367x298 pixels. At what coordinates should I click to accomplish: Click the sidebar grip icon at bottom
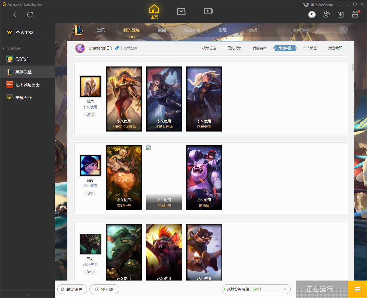(28, 294)
